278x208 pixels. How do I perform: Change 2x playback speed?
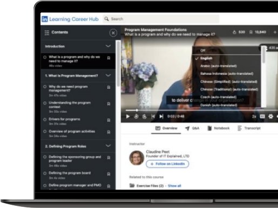pos(254,116)
